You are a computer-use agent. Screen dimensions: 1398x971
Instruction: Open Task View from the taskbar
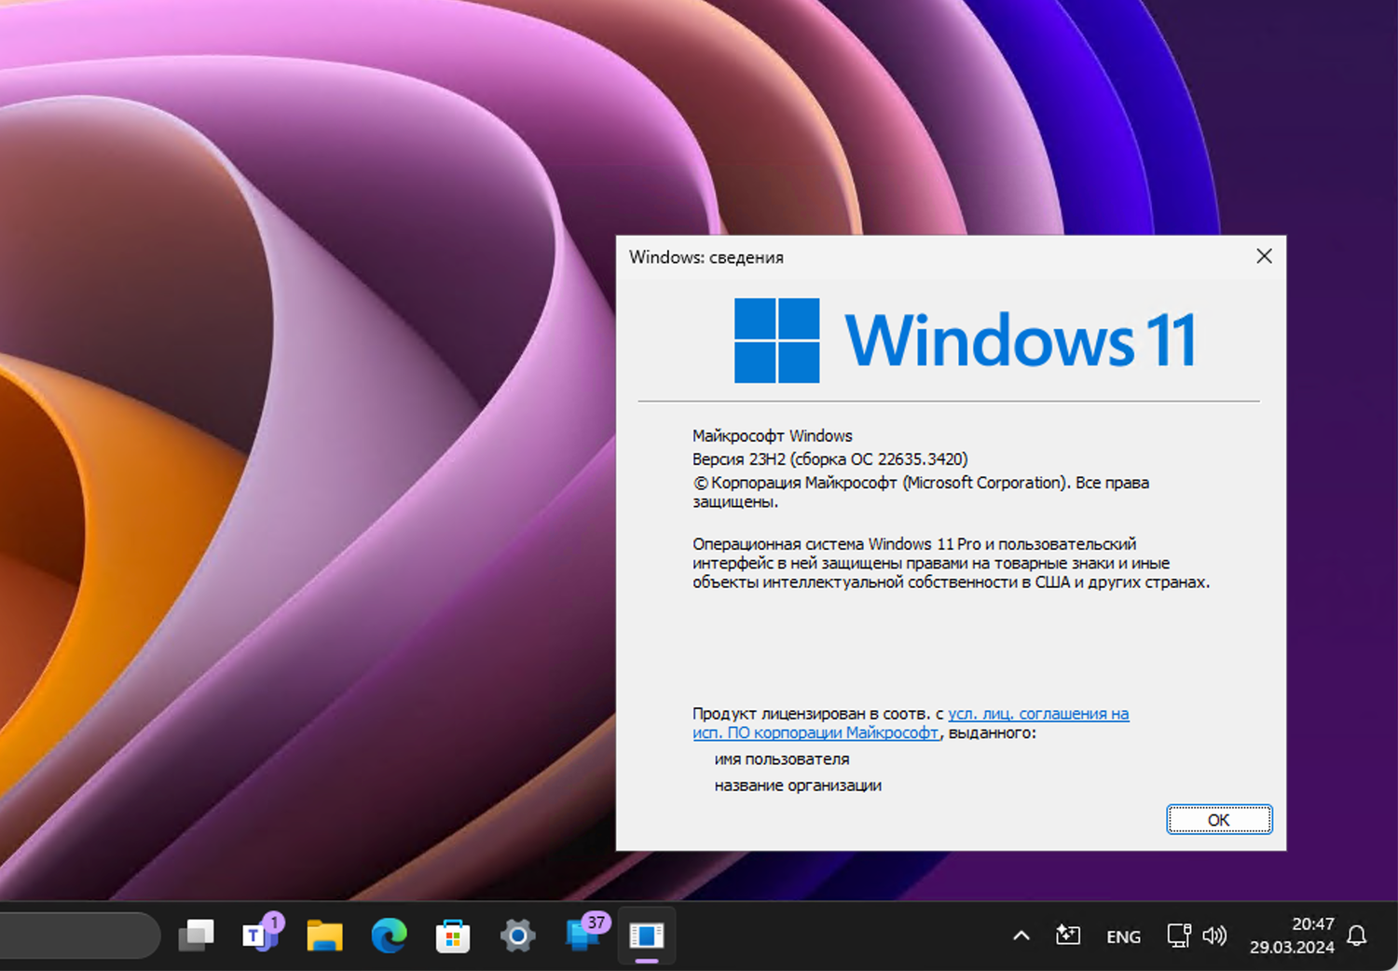tap(197, 936)
